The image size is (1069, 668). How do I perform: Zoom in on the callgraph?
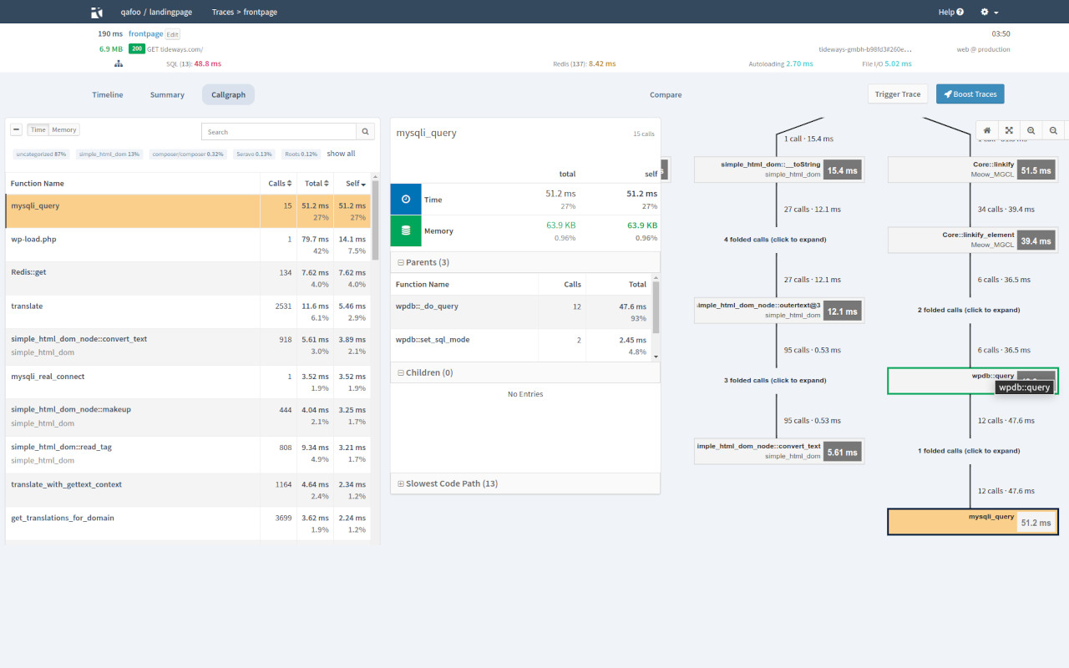tap(1031, 130)
